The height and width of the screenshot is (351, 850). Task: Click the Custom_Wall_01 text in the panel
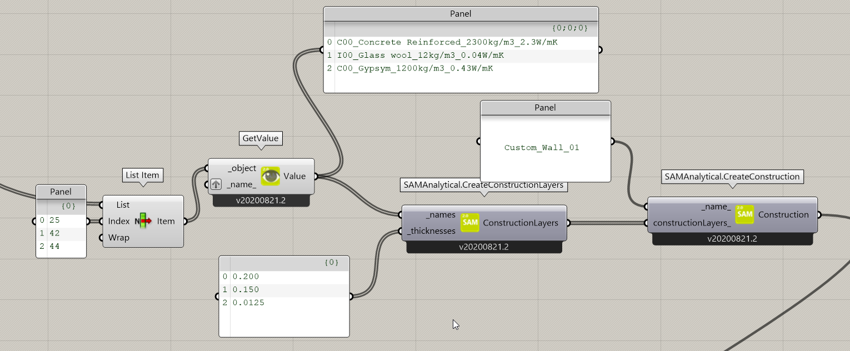[x=542, y=148]
